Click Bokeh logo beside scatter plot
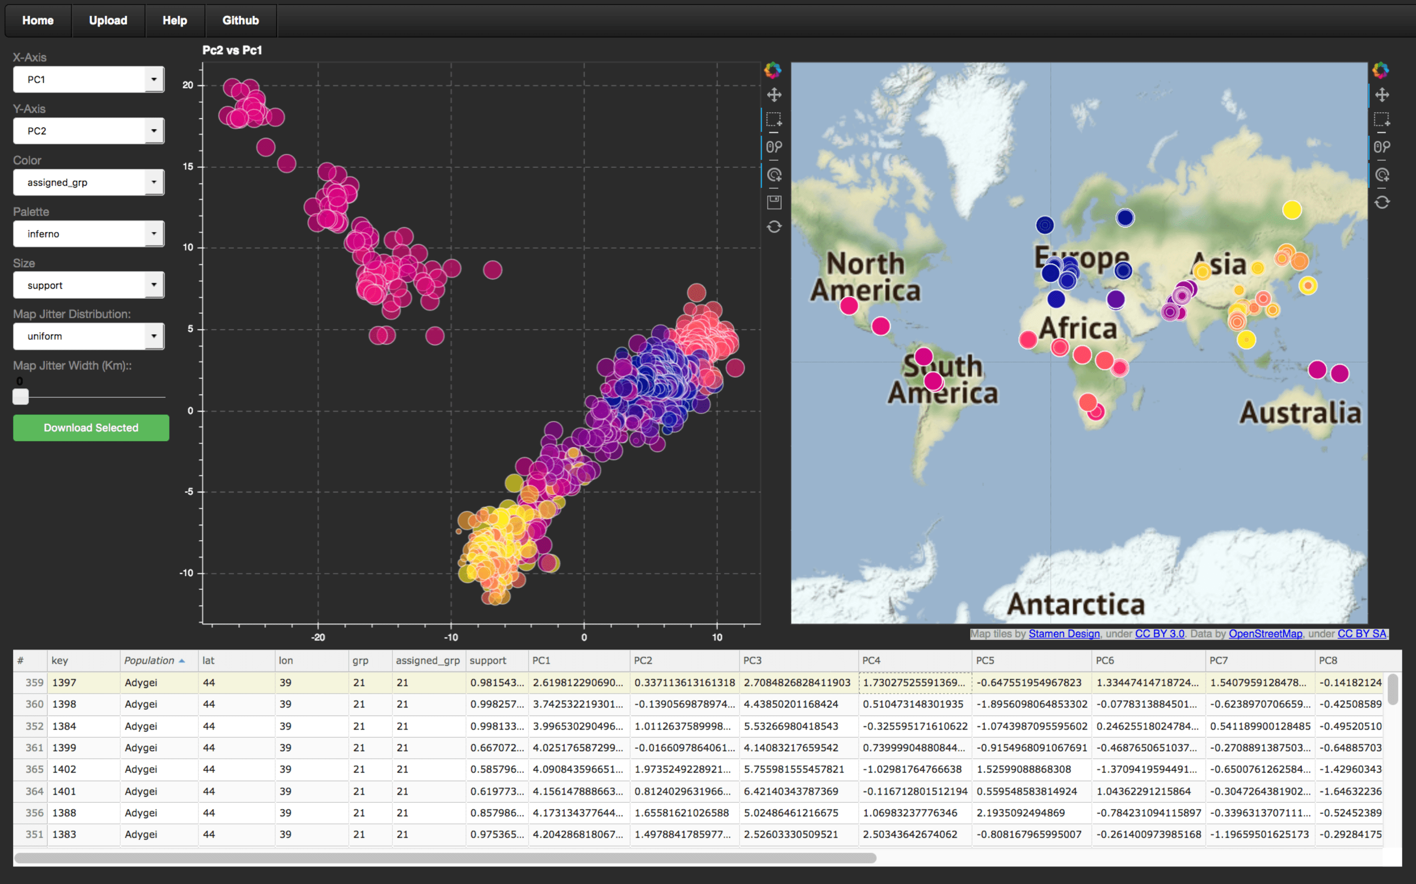Image resolution: width=1416 pixels, height=884 pixels. pyautogui.click(x=773, y=70)
